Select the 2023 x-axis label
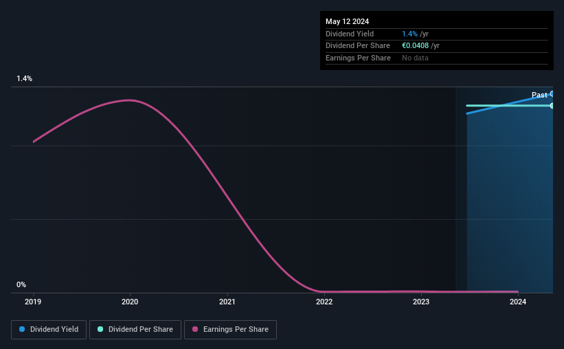The height and width of the screenshot is (349, 564). (421, 302)
